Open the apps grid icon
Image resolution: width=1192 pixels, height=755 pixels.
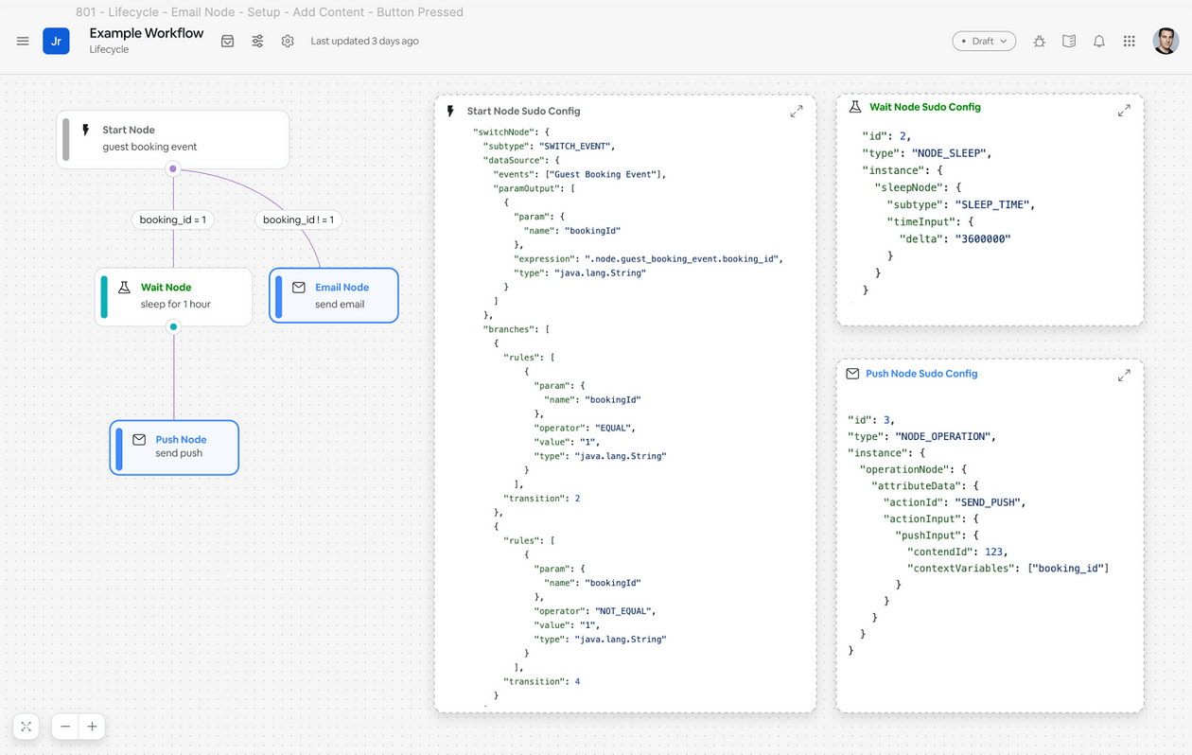pyautogui.click(x=1129, y=41)
